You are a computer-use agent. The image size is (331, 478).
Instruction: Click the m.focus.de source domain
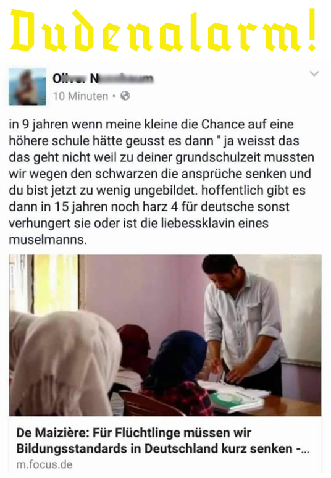pyautogui.click(x=44, y=464)
